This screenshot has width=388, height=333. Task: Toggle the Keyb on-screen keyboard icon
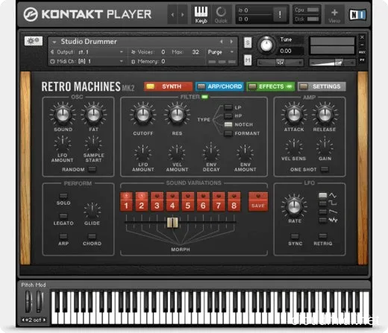click(x=201, y=15)
